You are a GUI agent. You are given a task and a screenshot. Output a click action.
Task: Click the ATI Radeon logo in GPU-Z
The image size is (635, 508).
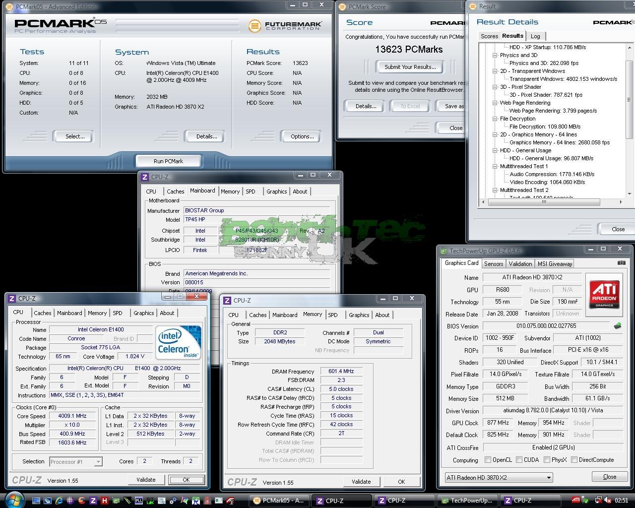click(604, 294)
